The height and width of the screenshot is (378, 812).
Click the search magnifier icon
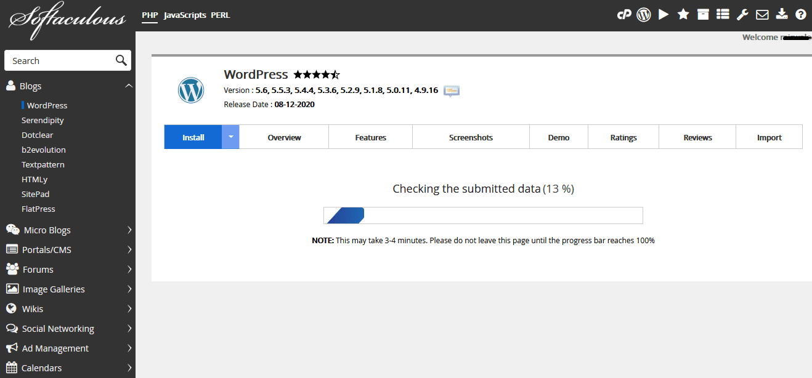coord(121,60)
